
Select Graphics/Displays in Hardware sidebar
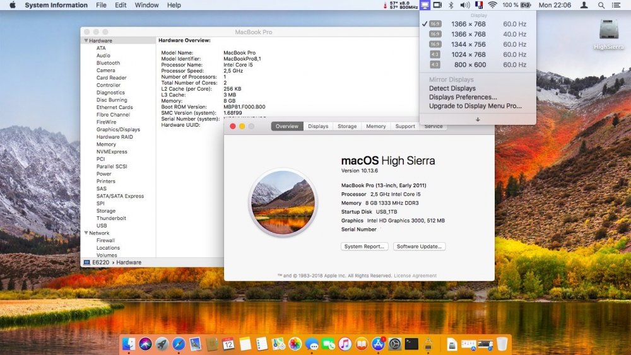(x=119, y=129)
